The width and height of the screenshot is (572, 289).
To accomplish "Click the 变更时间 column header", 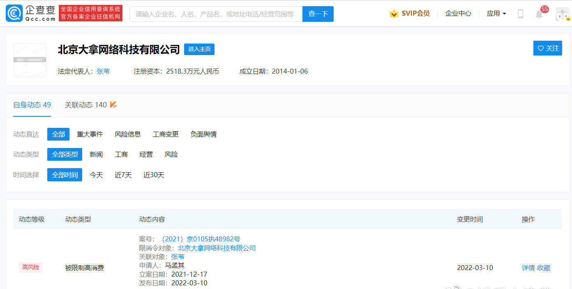I will (470, 219).
